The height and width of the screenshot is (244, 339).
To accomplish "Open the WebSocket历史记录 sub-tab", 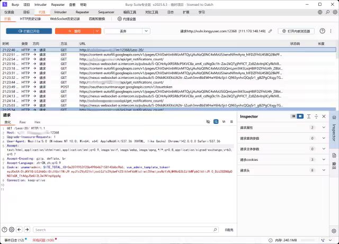I will pyautogui.click(x=65, y=19).
